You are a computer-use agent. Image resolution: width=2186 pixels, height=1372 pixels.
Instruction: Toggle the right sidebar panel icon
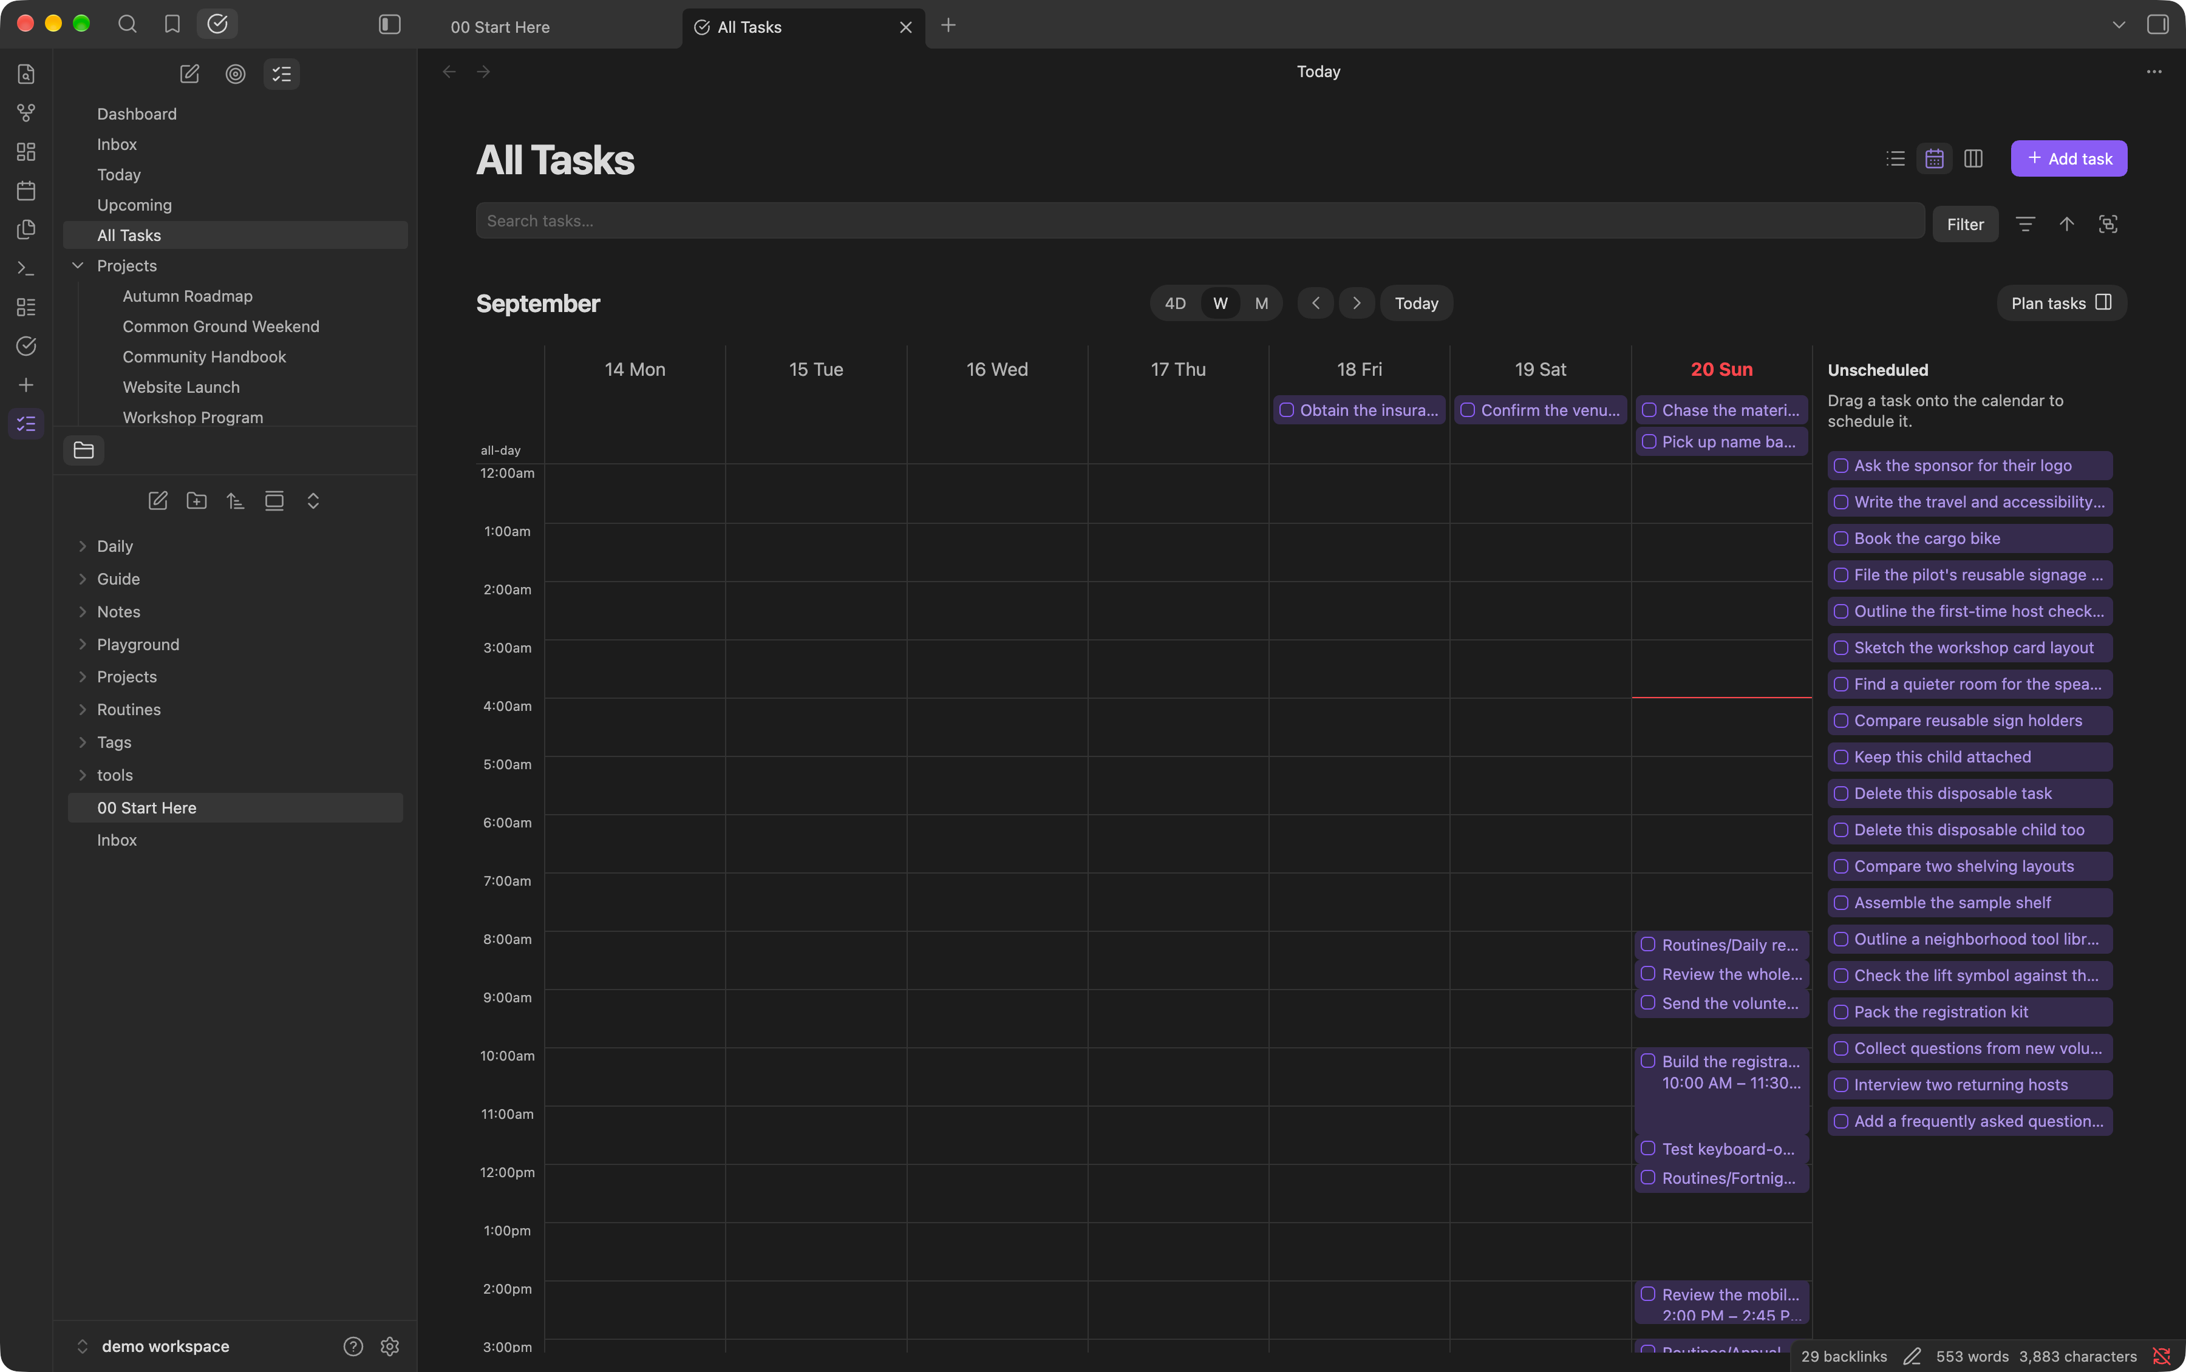coord(2158,24)
